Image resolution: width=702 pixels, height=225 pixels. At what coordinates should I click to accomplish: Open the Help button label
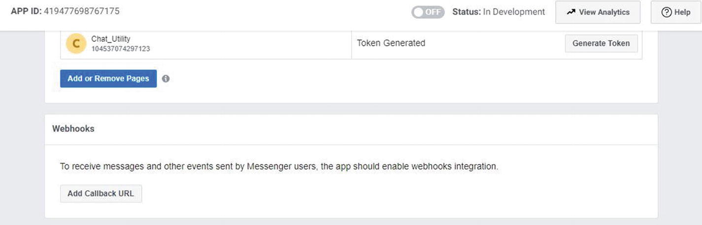(682, 12)
